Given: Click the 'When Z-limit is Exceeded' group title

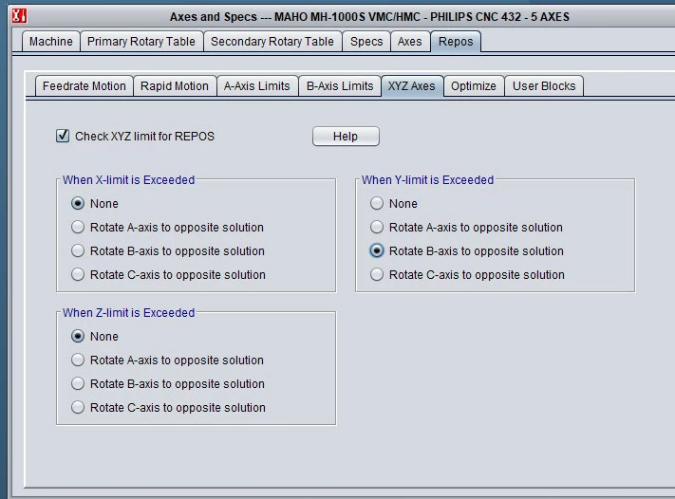Looking at the screenshot, I should (x=129, y=313).
